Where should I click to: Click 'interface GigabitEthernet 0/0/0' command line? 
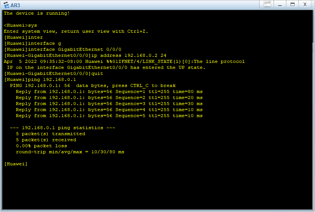(x=63, y=50)
